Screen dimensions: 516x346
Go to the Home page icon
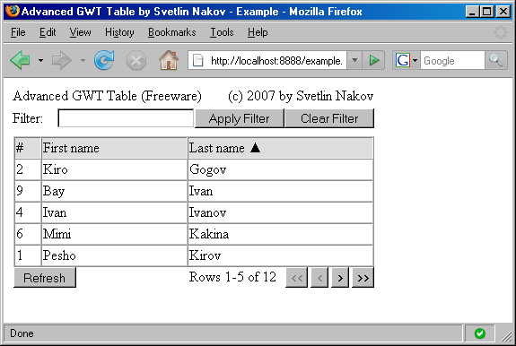(169, 60)
